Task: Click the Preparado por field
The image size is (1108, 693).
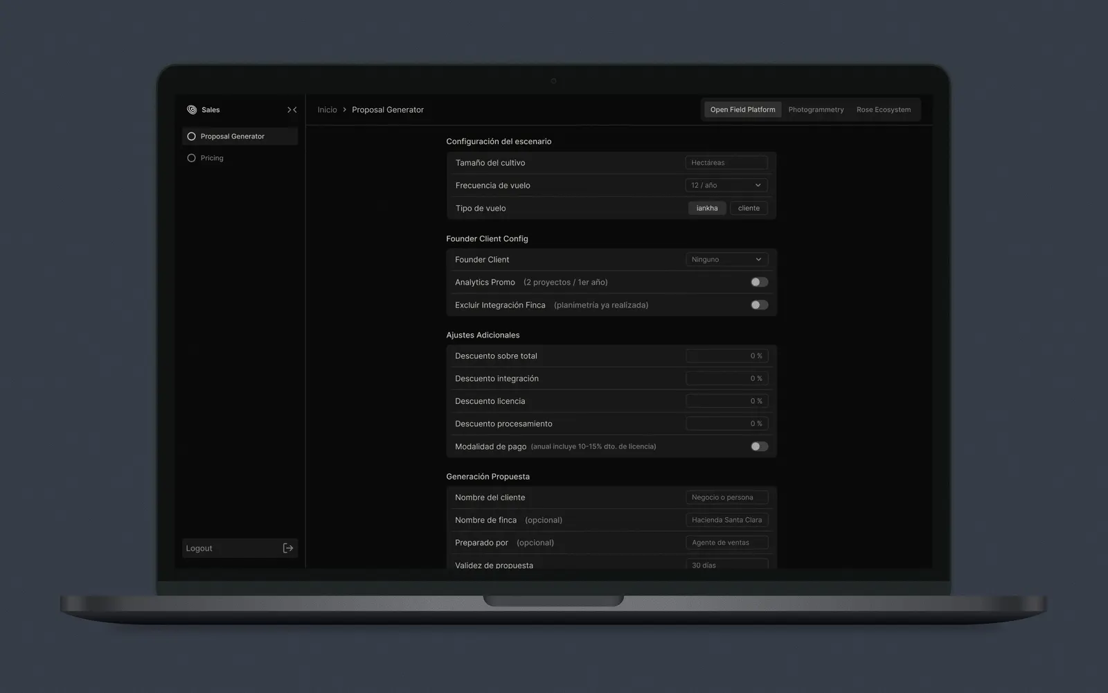Action: point(726,543)
